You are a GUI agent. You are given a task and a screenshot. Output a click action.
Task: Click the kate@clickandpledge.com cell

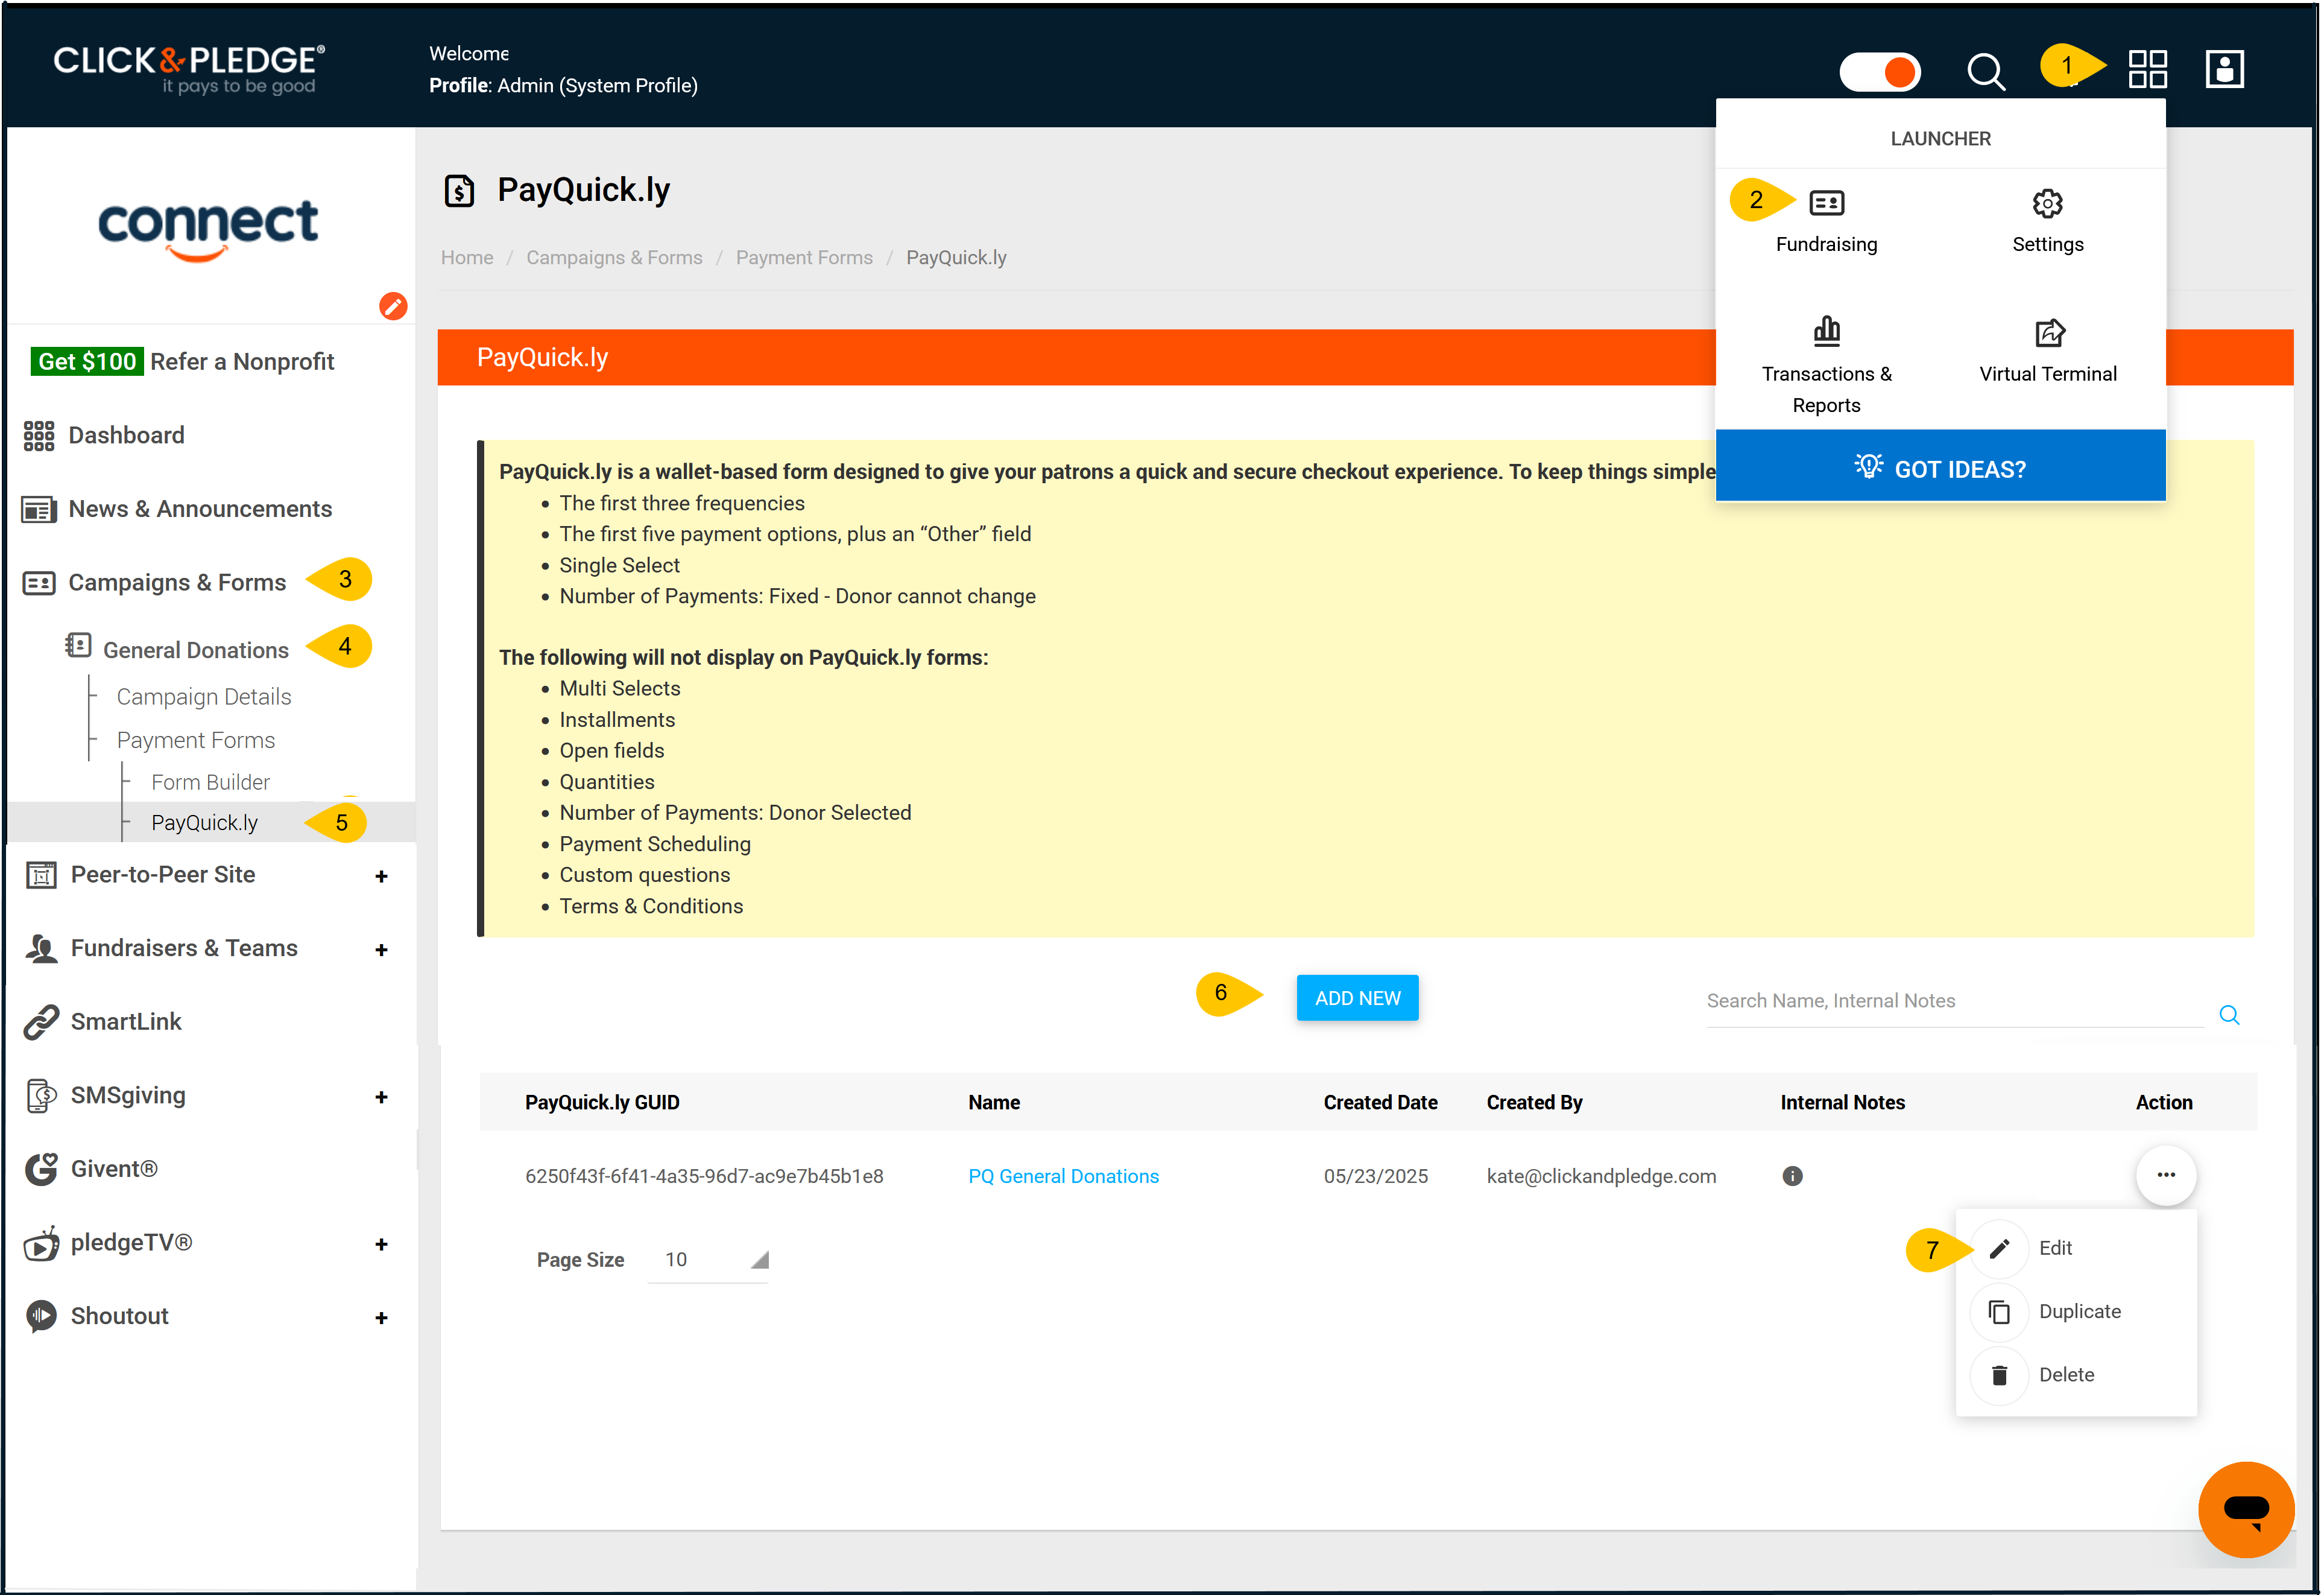pos(1601,1177)
